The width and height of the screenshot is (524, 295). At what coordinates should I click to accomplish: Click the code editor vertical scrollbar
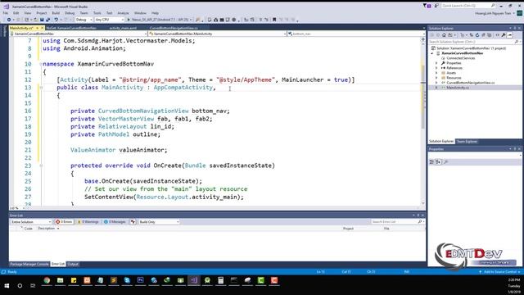coord(423,120)
